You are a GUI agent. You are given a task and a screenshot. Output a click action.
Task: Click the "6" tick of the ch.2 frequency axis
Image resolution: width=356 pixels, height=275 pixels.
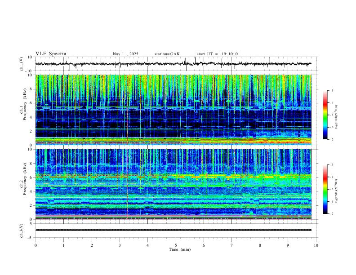click(31, 177)
